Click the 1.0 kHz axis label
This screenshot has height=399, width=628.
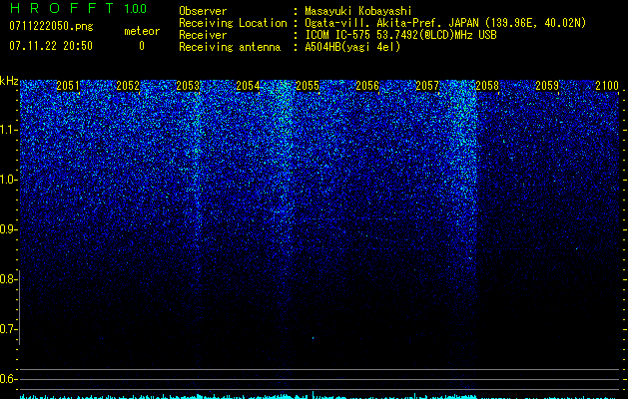point(9,180)
